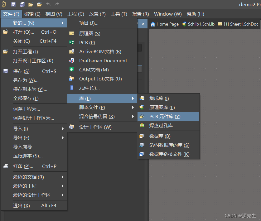261x221 pixels.
Task: Click the Open Project icon in the toolbar
Action: tap(39, 4)
